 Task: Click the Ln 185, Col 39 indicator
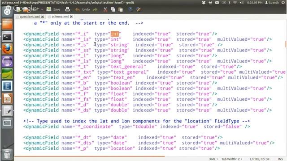(260, 159)
